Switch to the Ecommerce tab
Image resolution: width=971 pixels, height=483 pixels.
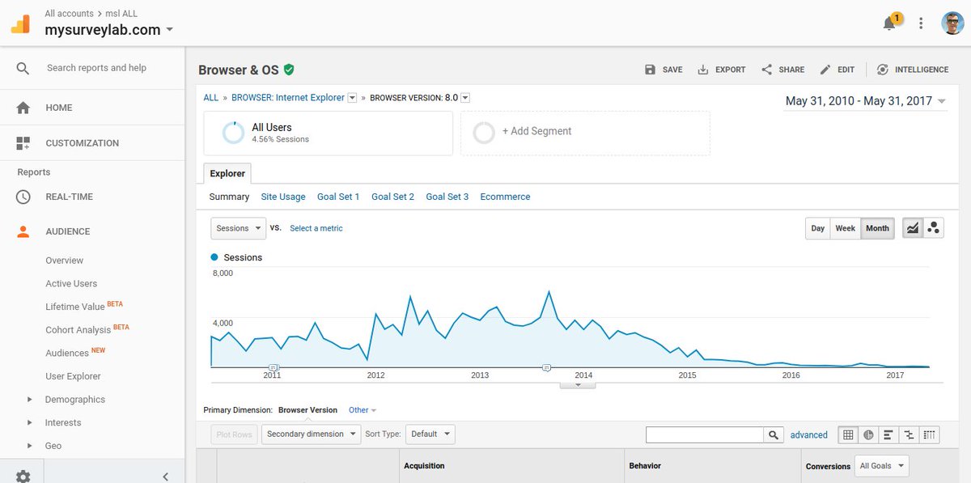coord(505,196)
